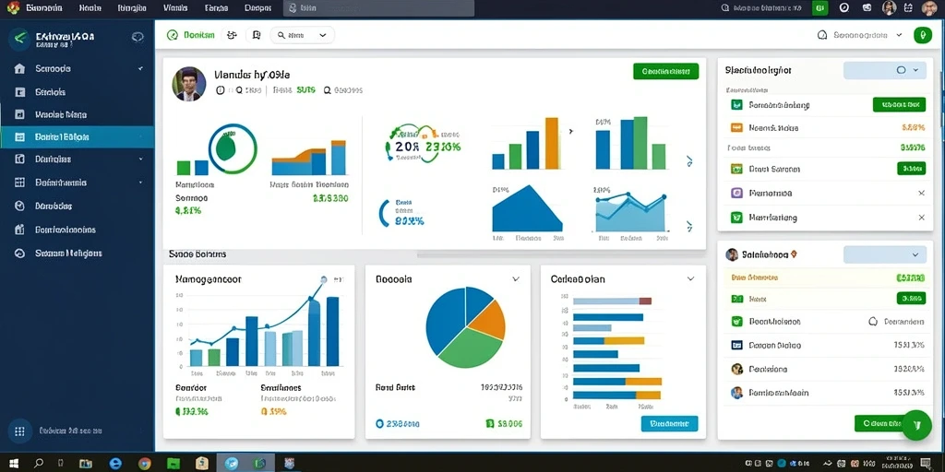Open Google Chrome from the taskbar
945x472 pixels.
tap(144, 464)
